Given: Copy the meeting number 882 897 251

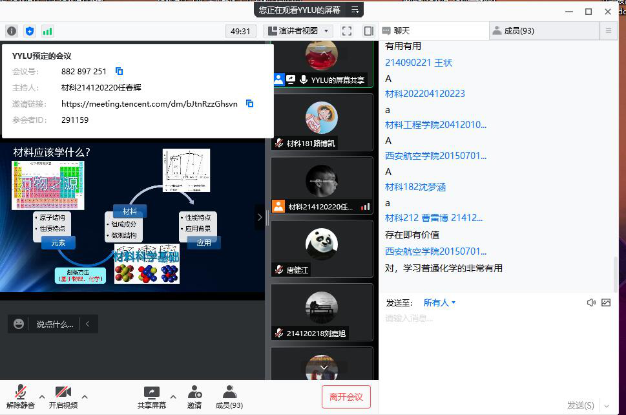Looking at the screenshot, I should click(119, 72).
